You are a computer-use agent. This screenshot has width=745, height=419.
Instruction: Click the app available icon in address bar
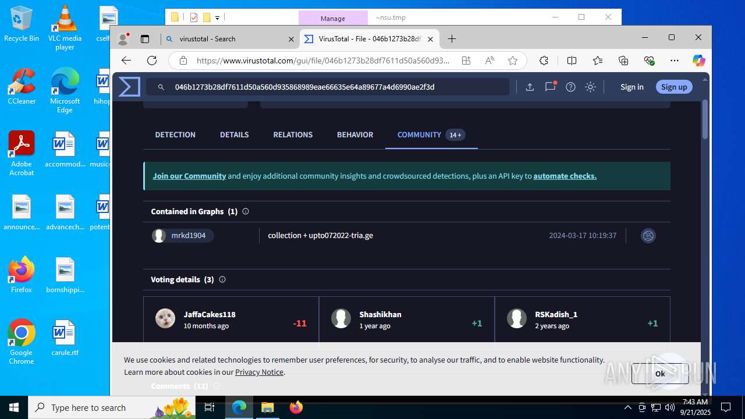[x=466, y=61]
